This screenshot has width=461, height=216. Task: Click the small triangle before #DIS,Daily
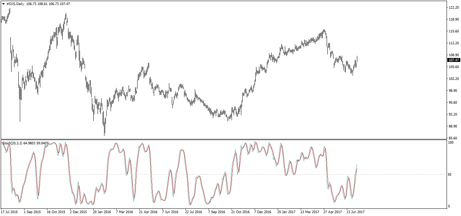(3, 4)
